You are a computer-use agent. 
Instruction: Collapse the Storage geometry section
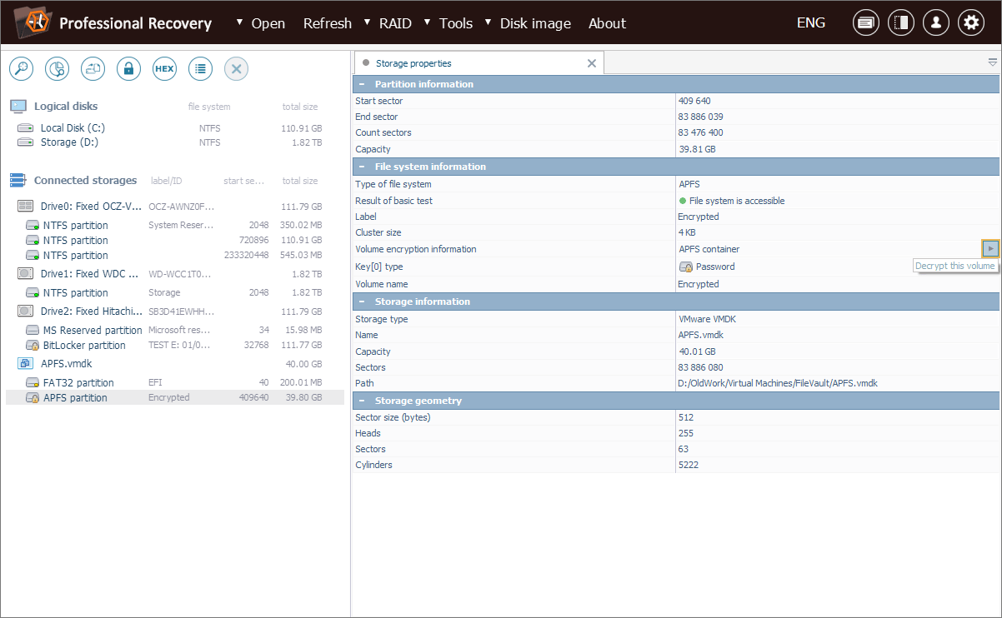click(362, 401)
